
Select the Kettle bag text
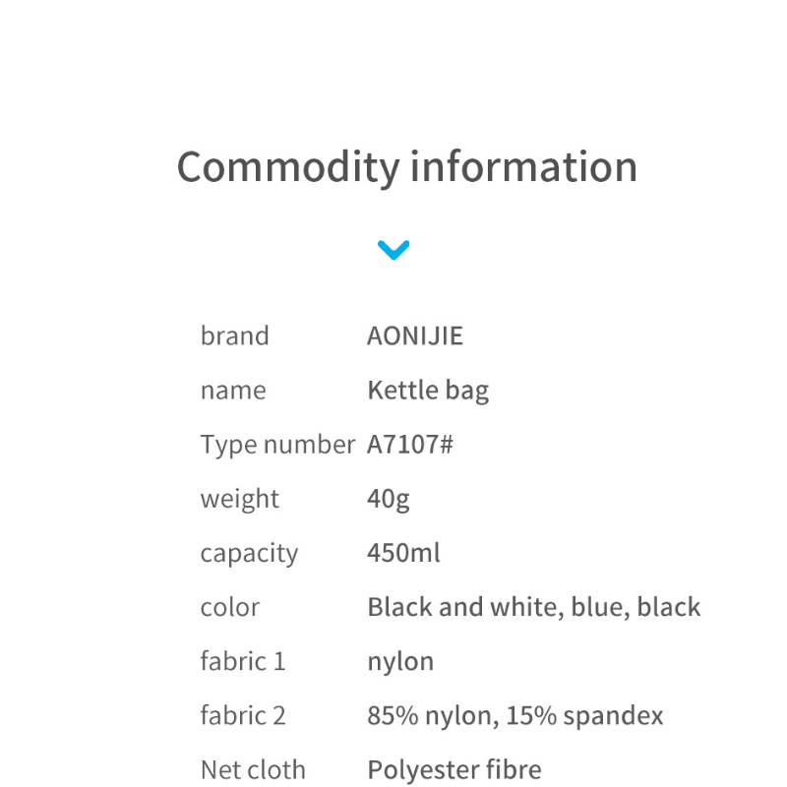(428, 391)
